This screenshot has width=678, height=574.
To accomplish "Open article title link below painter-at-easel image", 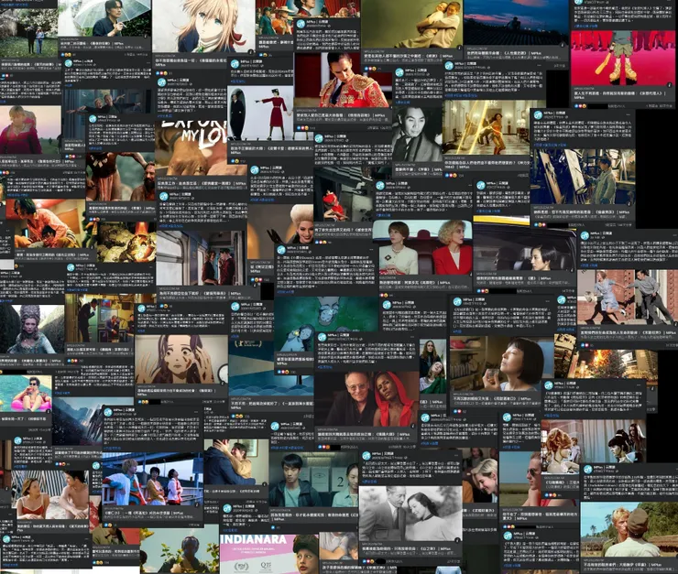I will tap(582, 212).
